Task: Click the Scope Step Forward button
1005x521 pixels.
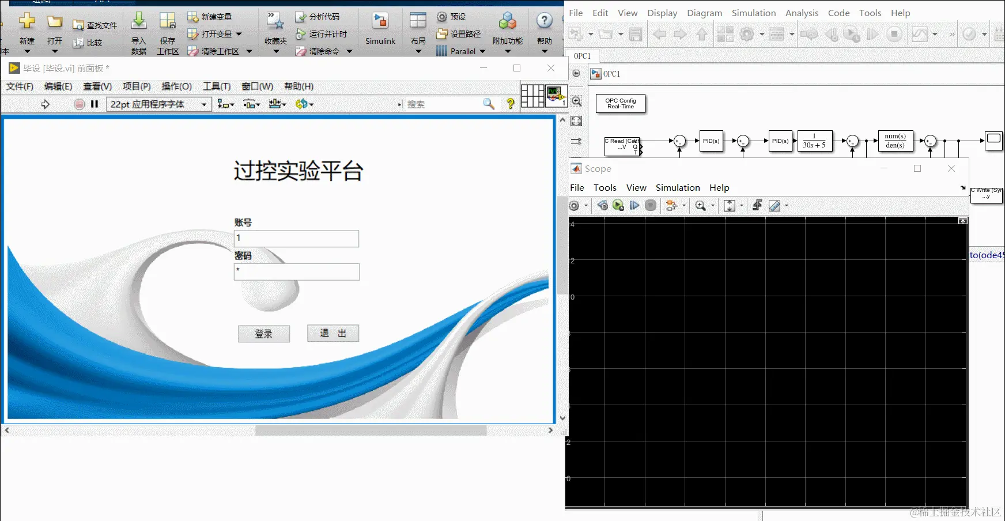Action: click(634, 206)
